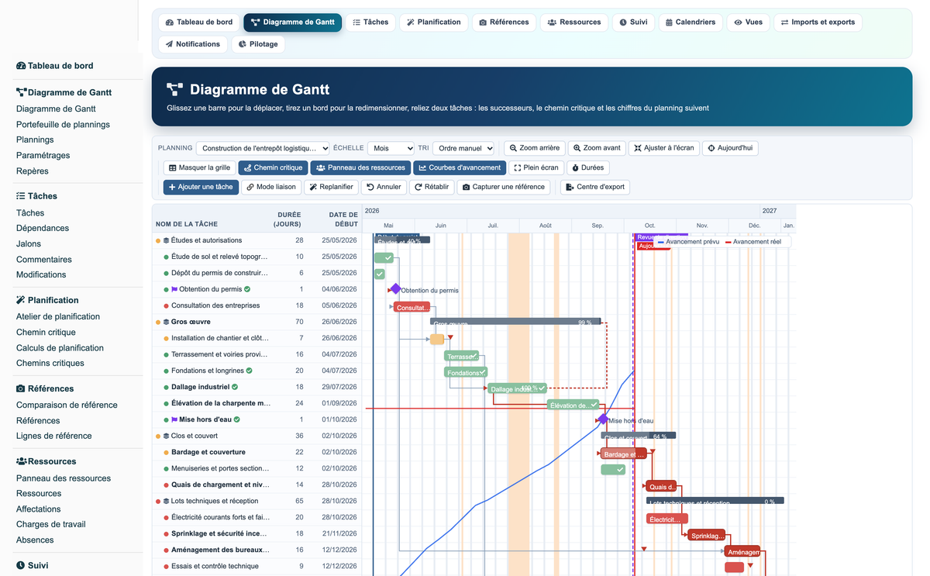The width and height of the screenshot is (930, 576).
Task: Toggle the Chemin critique highlight
Action: 273,167
